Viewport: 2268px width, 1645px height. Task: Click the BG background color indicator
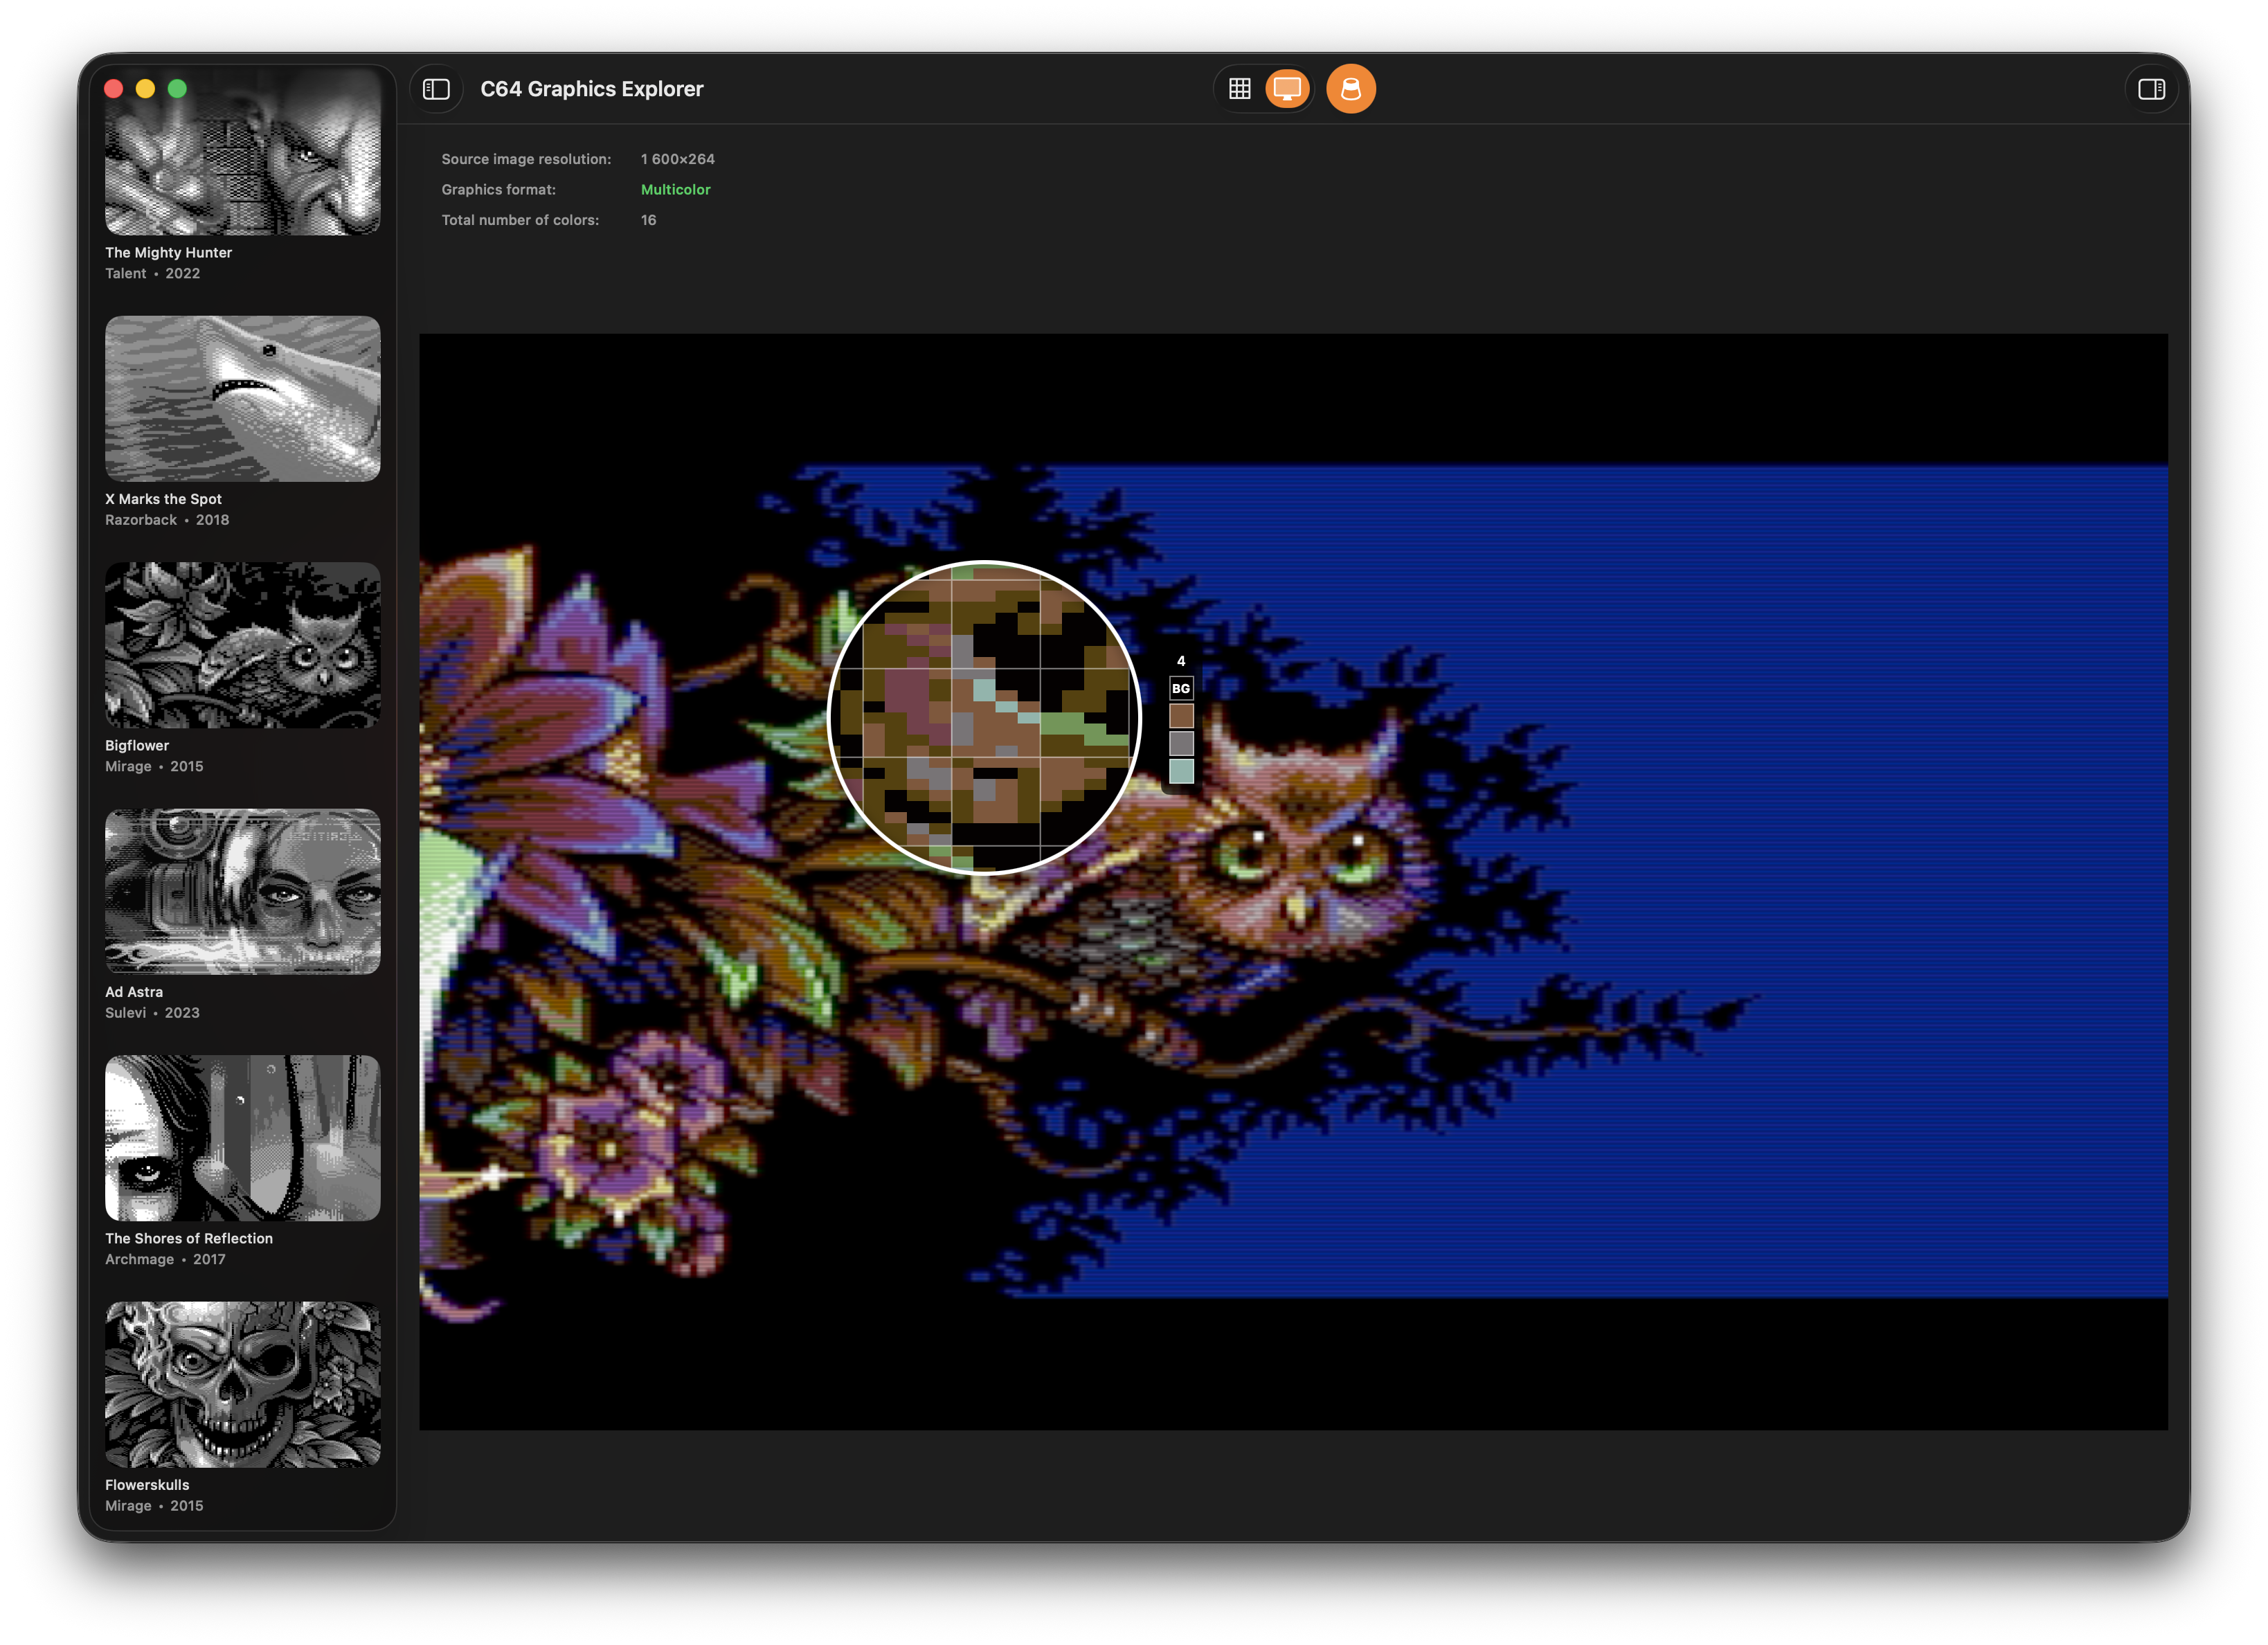coord(1181,688)
